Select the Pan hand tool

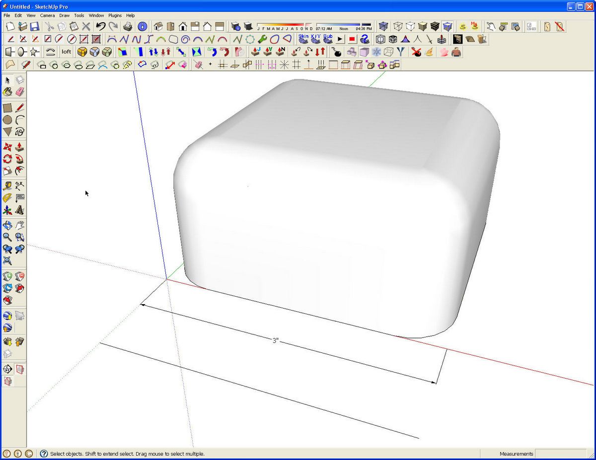(20, 226)
